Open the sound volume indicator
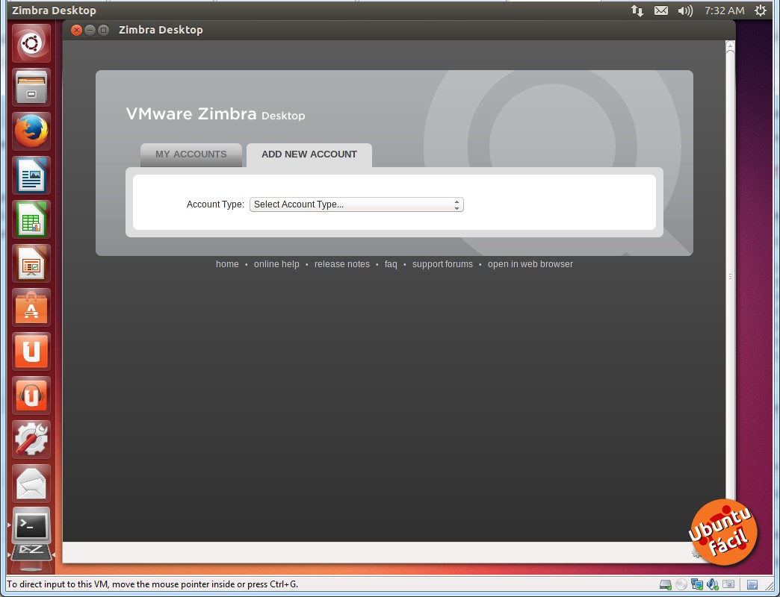Image resolution: width=780 pixels, height=597 pixels. 685,10
